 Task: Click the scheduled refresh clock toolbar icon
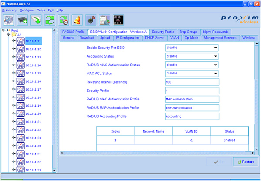(64, 20)
